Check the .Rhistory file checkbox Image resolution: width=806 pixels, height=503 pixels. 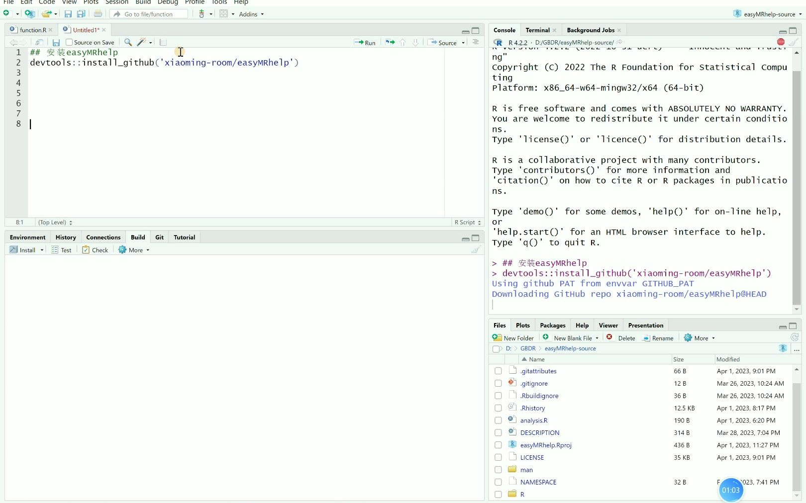click(498, 408)
